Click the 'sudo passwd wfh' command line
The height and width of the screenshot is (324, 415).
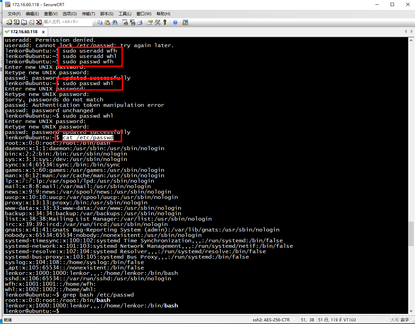click(x=88, y=62)
